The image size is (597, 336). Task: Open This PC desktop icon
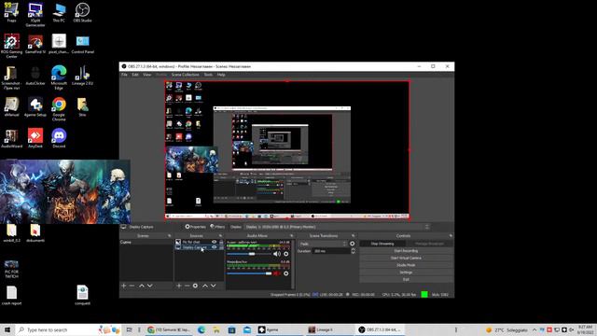click(59, 12)
